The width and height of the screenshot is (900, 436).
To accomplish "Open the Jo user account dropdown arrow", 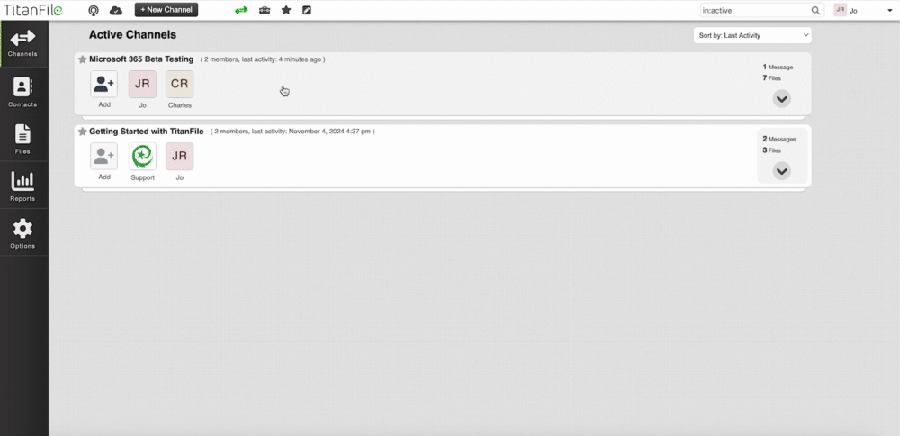I will tap(890, 10).
